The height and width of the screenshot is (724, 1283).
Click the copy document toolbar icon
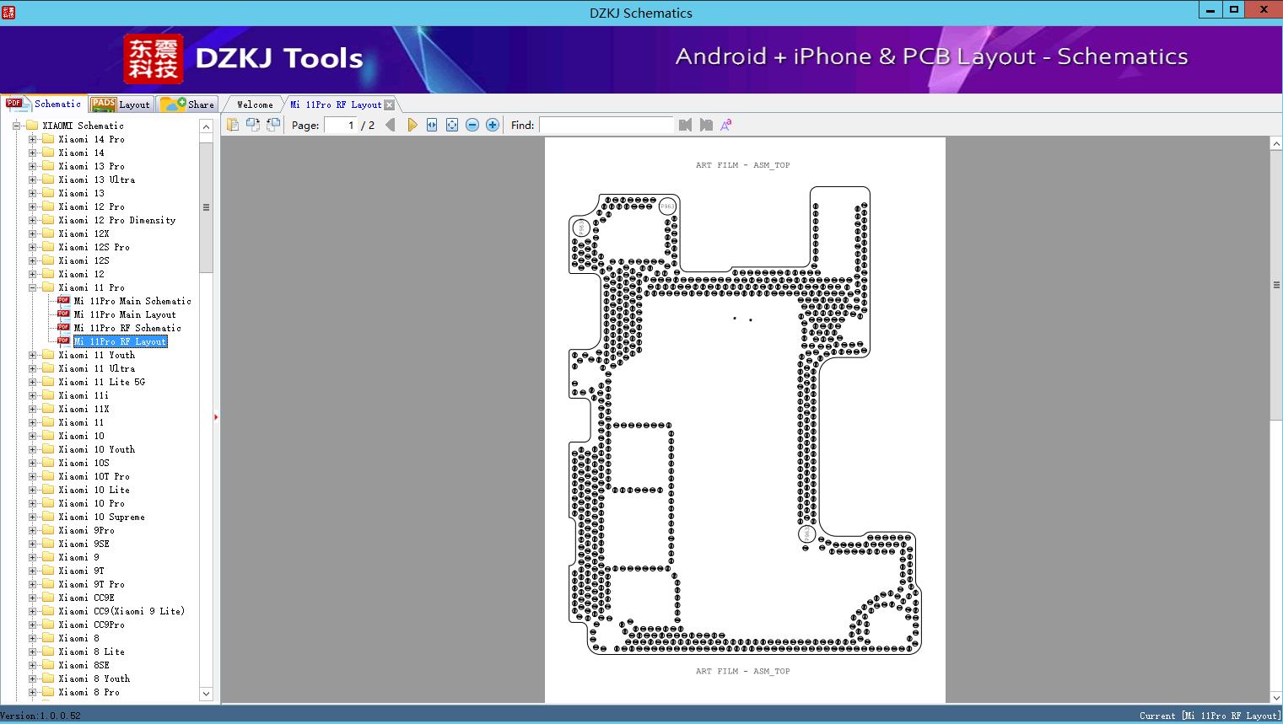click(x=233, y=125)
